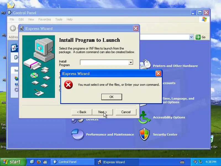Click OK in the IExpress error dialog
221x166 pixels.
[112, 97]
